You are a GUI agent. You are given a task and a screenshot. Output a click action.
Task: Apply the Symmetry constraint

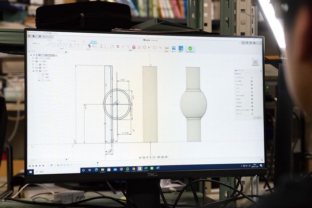click(154, 47)
